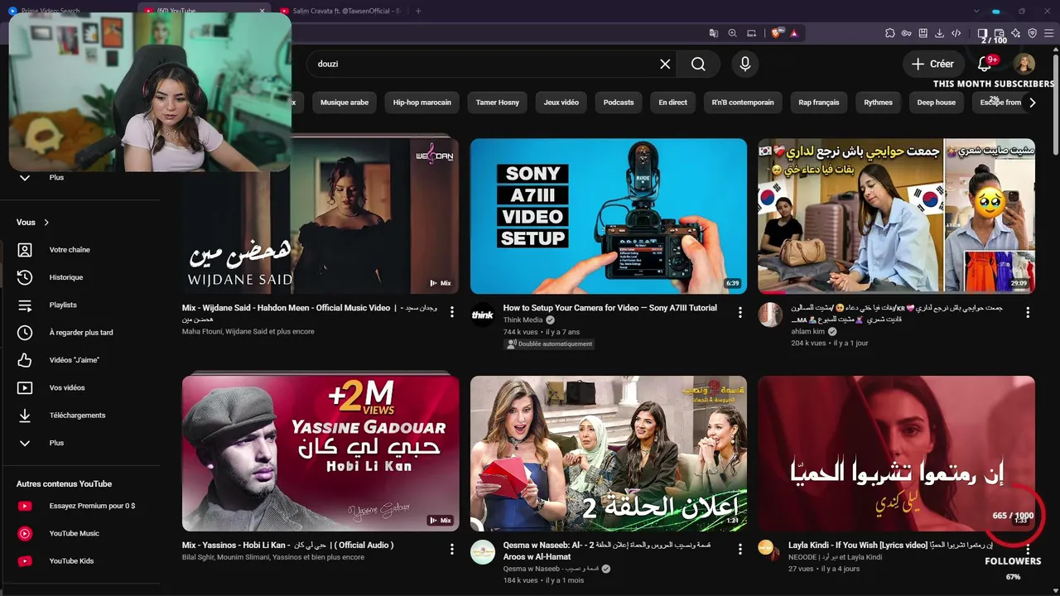The height and width of the screenshot is (596, 1060).
Task: Filter by the Deep house chip
Action: point(937,103)
